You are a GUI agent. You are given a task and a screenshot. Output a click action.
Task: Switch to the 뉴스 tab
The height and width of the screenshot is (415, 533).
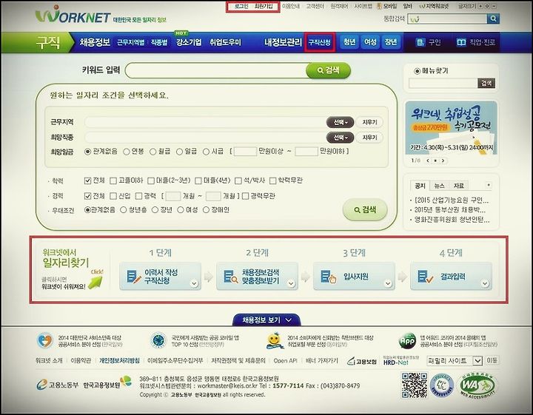tap(439, 186)
